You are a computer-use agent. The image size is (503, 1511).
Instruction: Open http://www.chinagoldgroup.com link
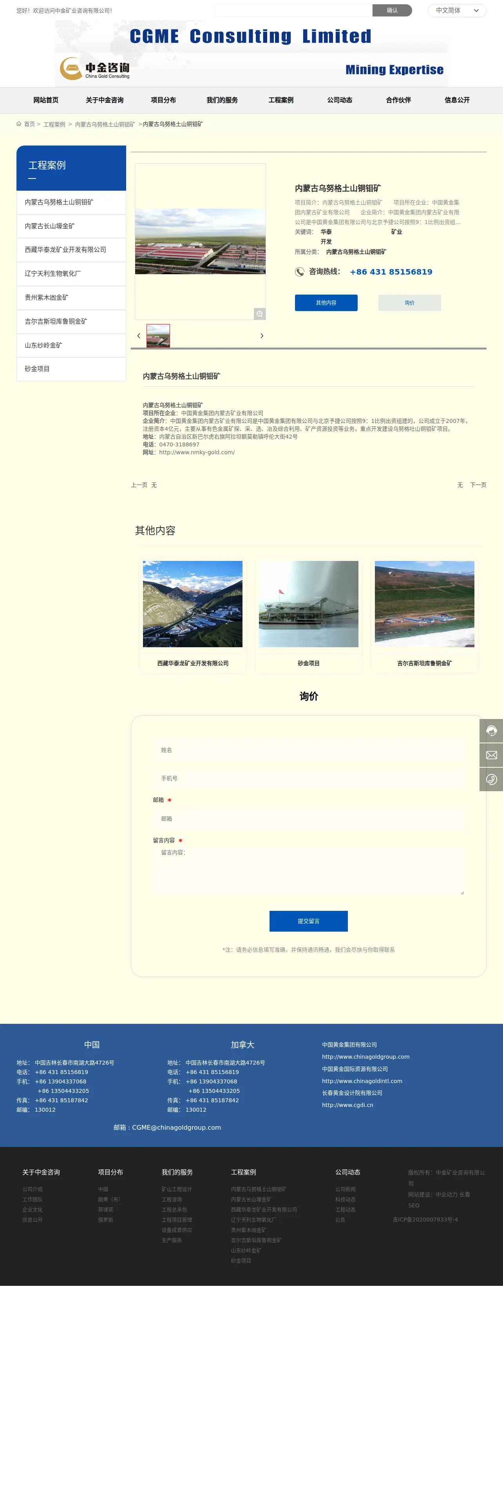coord(365,1057)
